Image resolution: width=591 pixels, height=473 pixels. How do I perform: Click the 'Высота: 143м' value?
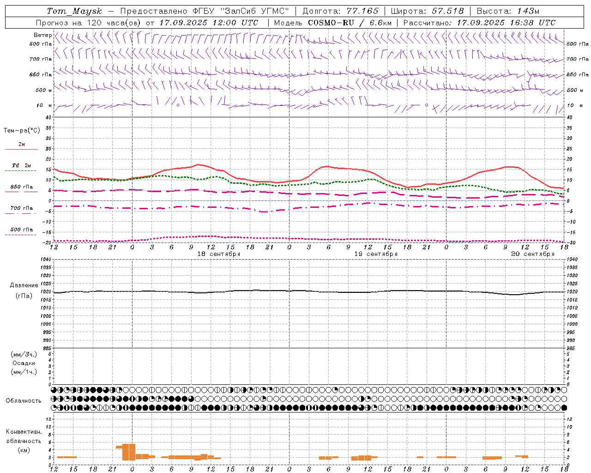[x=508, y=11]
